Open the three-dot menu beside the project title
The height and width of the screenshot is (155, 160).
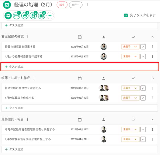click(x=88, y=5)
